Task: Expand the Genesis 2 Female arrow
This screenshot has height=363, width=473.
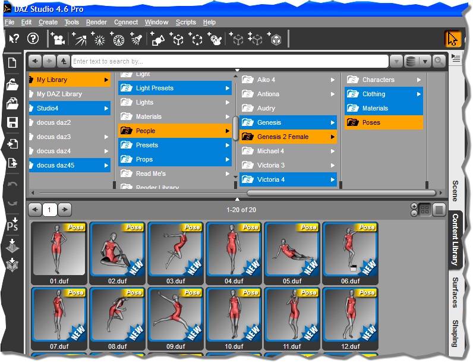Action: [332, 137]
